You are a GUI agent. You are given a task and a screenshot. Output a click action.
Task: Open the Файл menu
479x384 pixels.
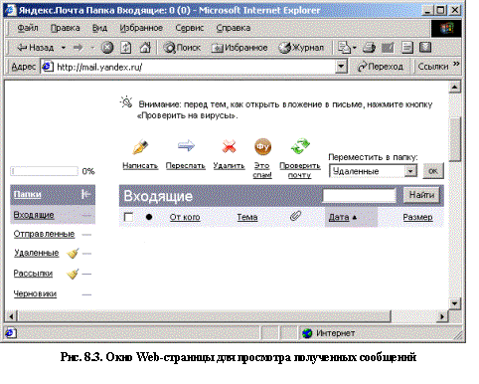[28, 28]
